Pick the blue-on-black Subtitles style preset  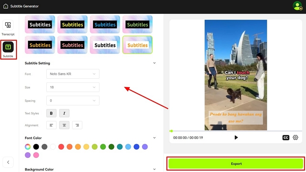pos(105,25)
